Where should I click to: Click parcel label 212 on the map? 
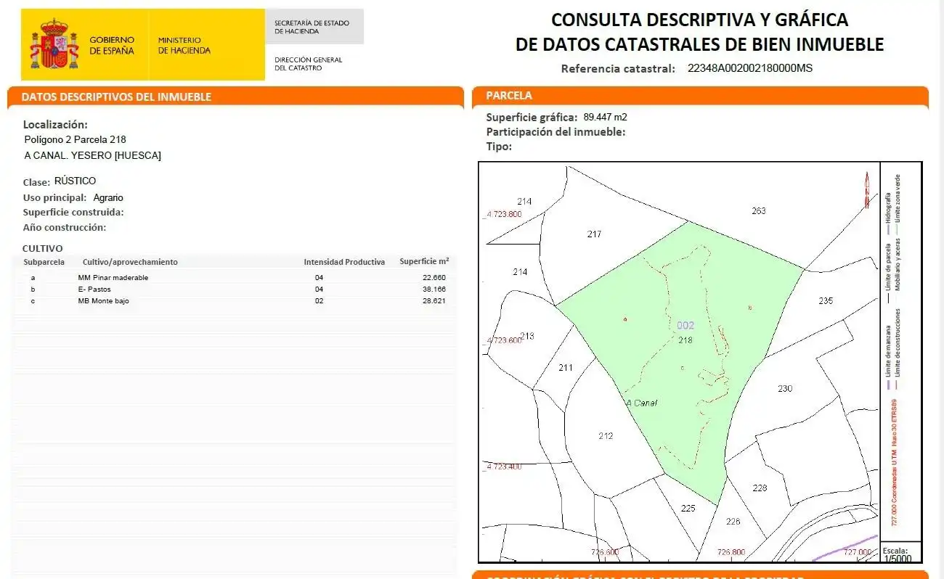pyautogui.click(x=606, y=436)
